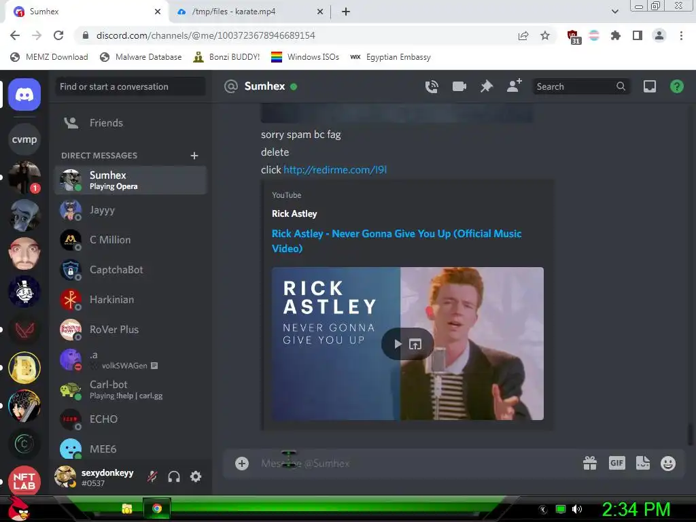Screen dimensions: 696x522
Task: Toggle the browser side panel
Action: pos(638,35)
